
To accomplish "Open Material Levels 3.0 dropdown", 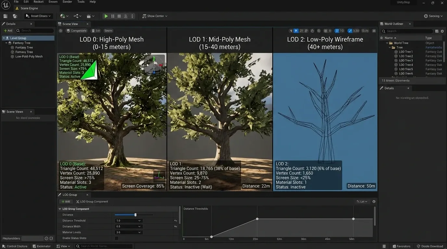I will [128, 232].
